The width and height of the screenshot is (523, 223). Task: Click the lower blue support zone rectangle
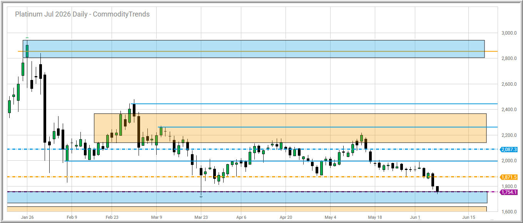247,197
